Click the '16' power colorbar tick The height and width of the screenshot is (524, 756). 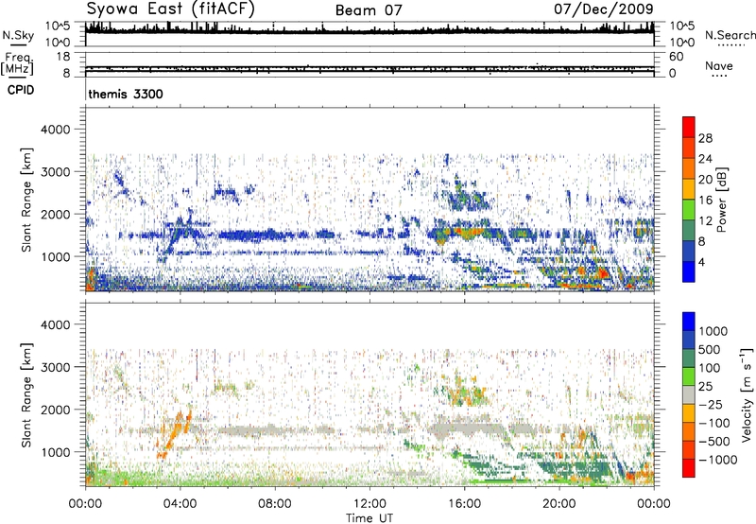pyautogui.click(x=705, y=201)
